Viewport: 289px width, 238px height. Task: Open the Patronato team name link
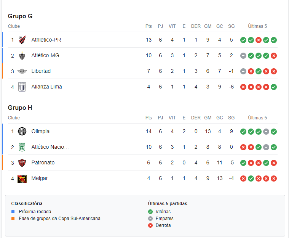coord(43,162)
